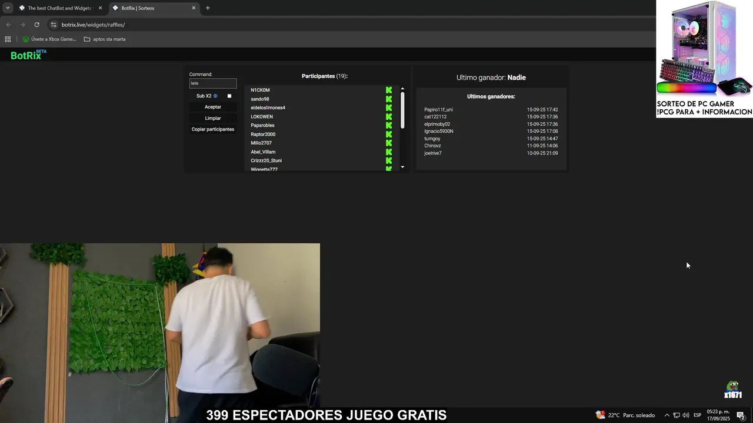Select participant Papsrobles
Image resolution: width=753 pixels, height=423 pixels.
[x=262, y=126]
